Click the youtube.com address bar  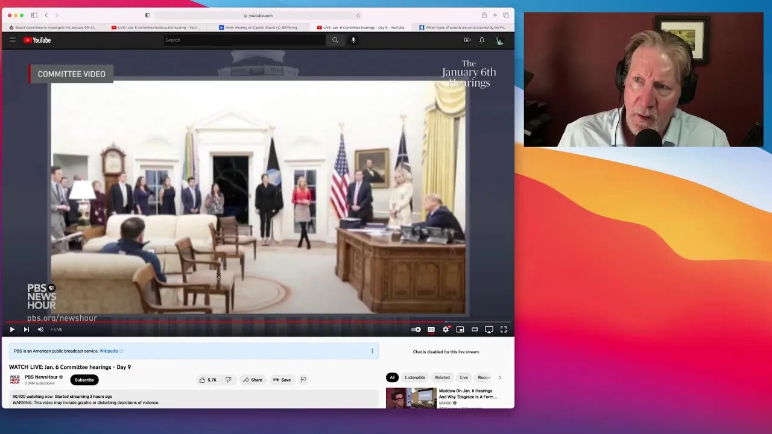(258, 15)
